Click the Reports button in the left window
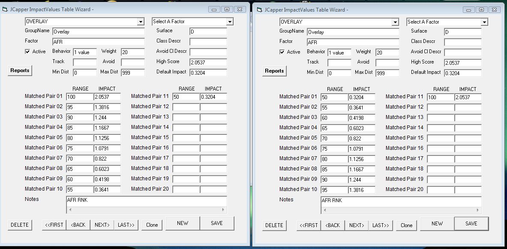The height and width of the screenshot is (249, 507). pos(20,70)
